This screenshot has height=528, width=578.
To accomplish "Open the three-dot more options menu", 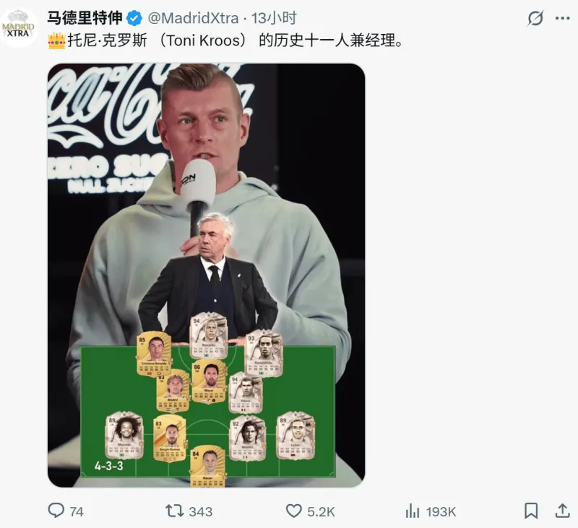I will coord(563,18).
